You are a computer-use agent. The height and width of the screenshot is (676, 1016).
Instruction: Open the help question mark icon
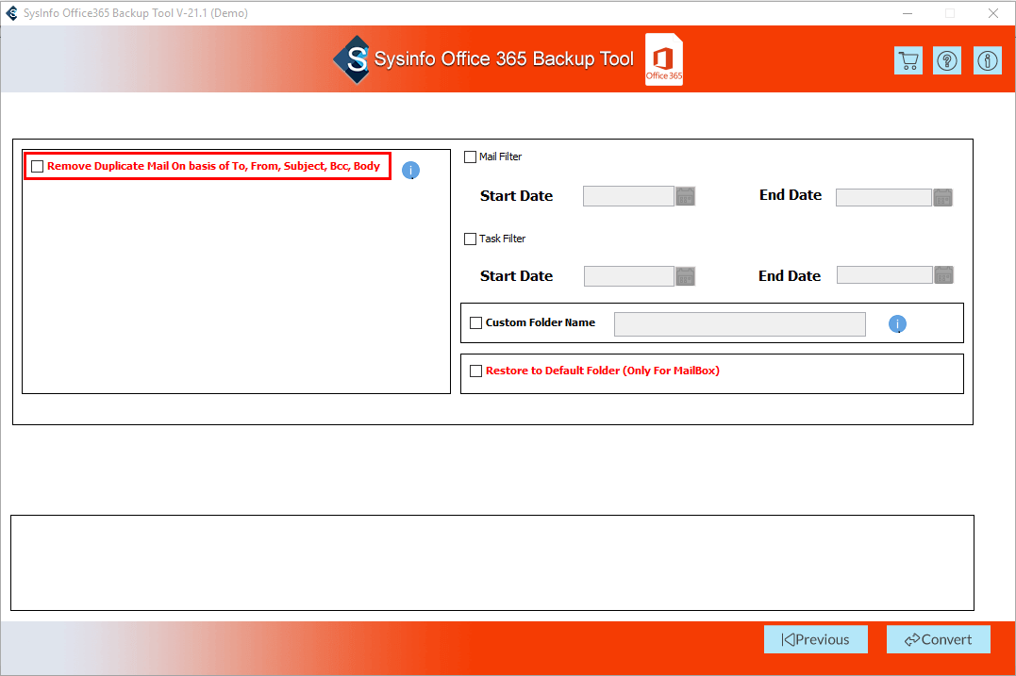pos(947,61)
